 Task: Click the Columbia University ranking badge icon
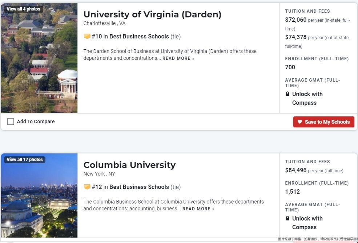tap(87, 187)
